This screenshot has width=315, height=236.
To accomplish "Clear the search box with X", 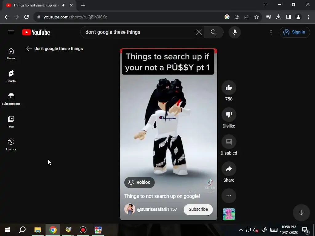I will click(199, 32).
